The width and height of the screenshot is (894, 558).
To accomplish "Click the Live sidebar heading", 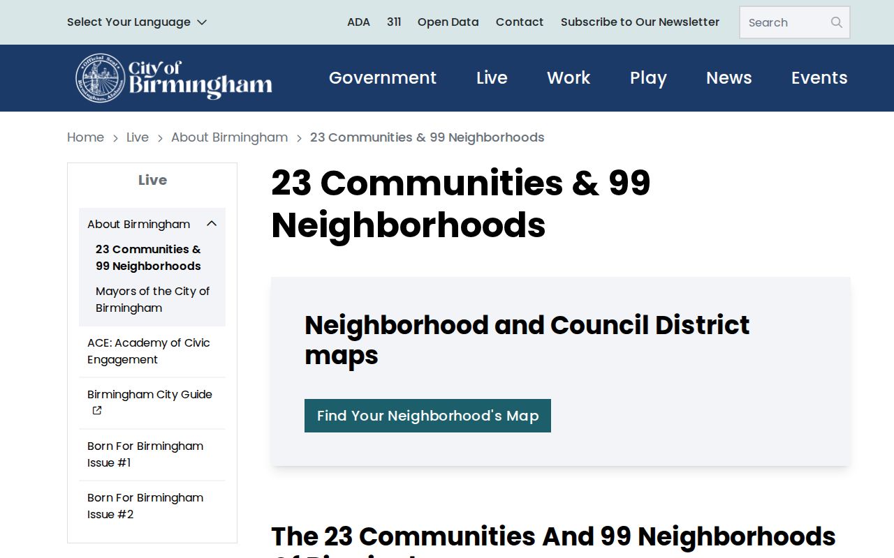I will point(152,180).
